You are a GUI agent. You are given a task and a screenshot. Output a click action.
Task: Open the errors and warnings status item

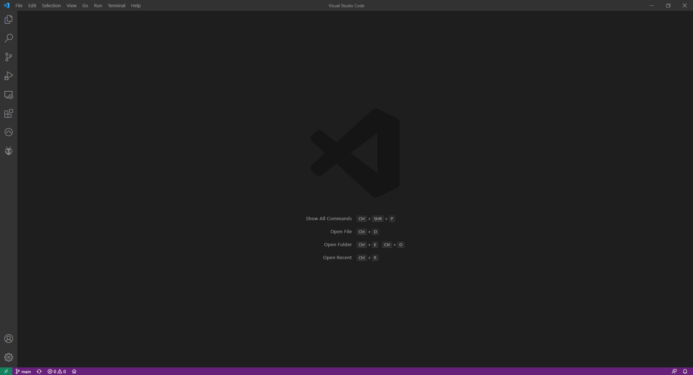[x=57, y=371]
